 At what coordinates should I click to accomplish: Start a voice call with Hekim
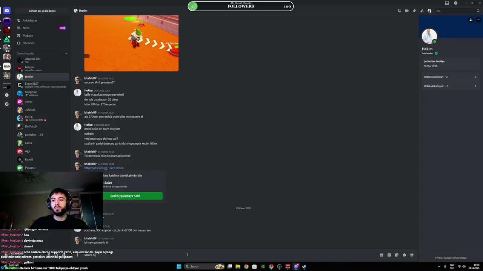coord(399,11)
